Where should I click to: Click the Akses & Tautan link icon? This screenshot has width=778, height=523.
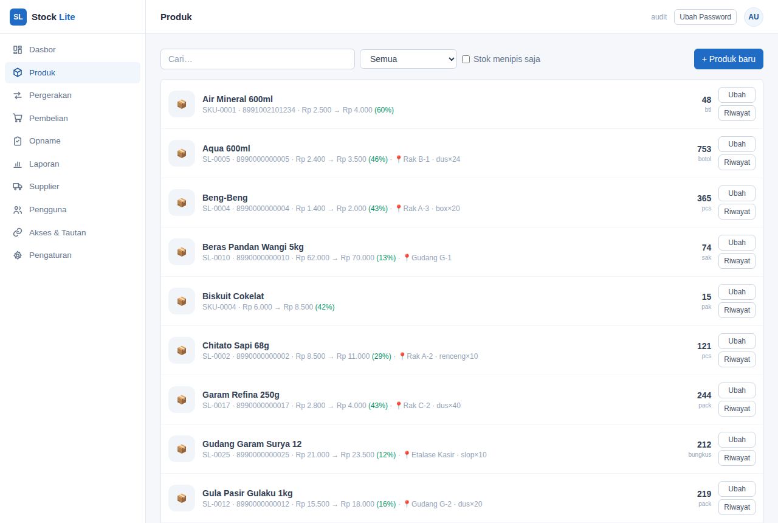point(18,233)
